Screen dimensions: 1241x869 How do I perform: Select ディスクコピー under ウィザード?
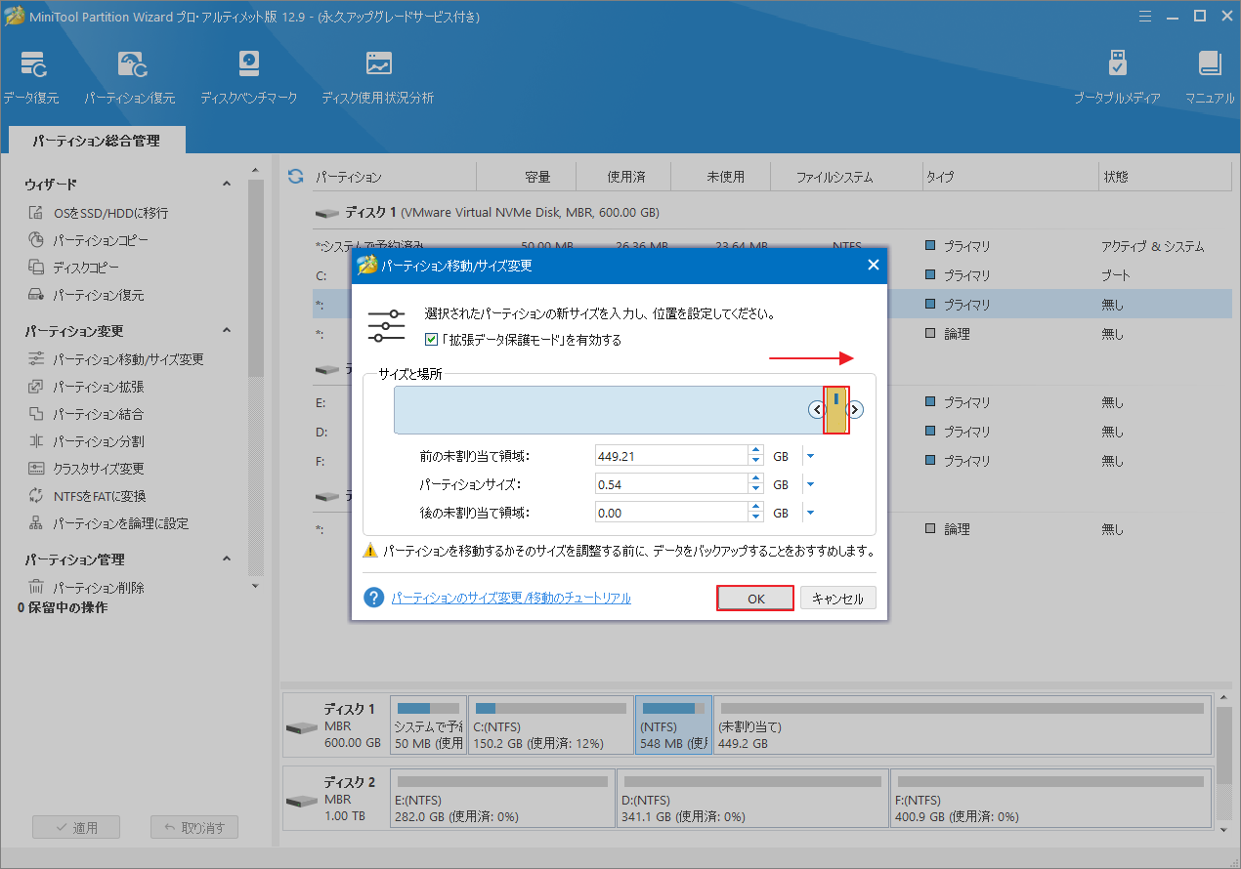click(84, 267)
